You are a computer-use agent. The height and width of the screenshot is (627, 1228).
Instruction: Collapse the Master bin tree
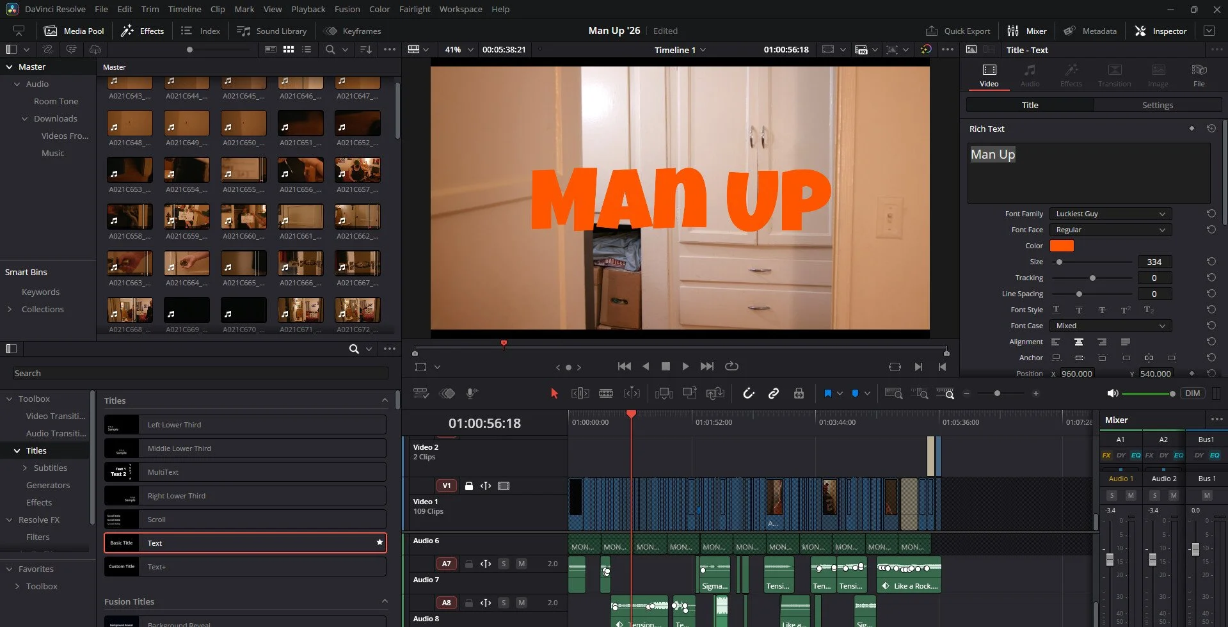(10, 67)
